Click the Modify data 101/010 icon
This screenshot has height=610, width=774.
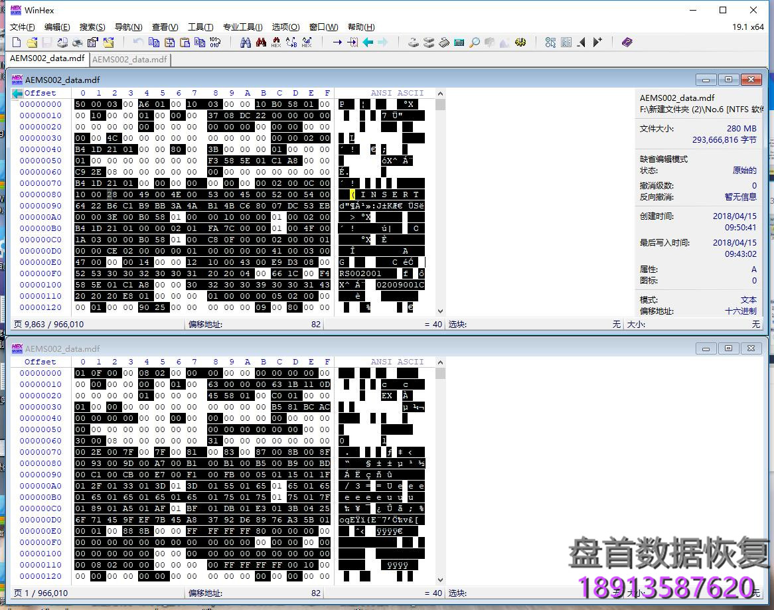215,42
